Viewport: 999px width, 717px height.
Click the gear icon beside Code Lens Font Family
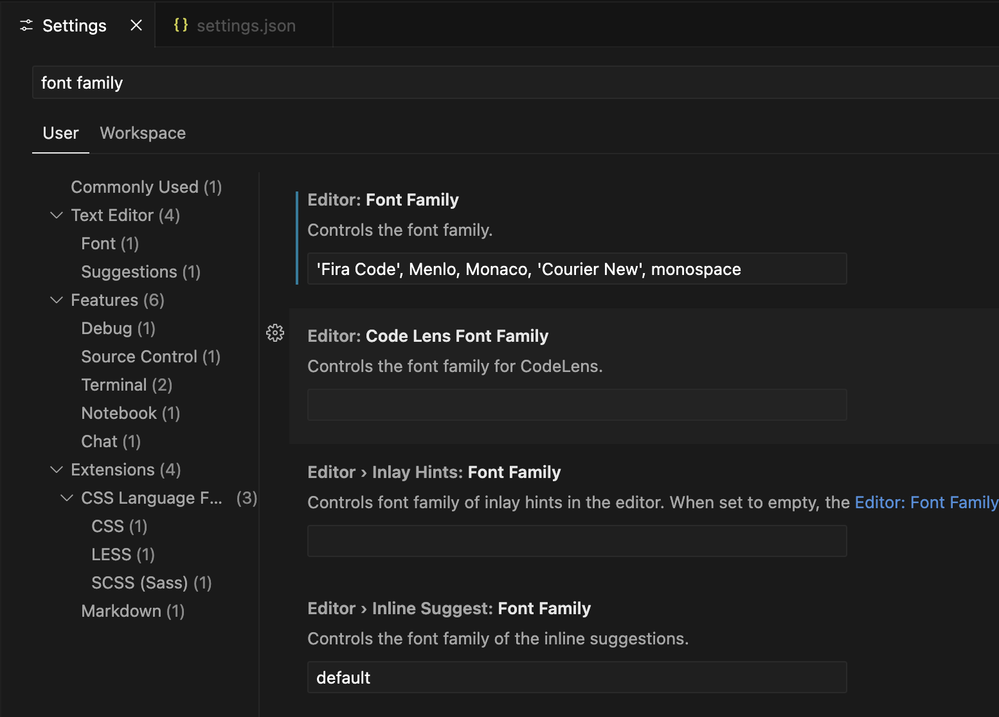(x=275, y=333)
